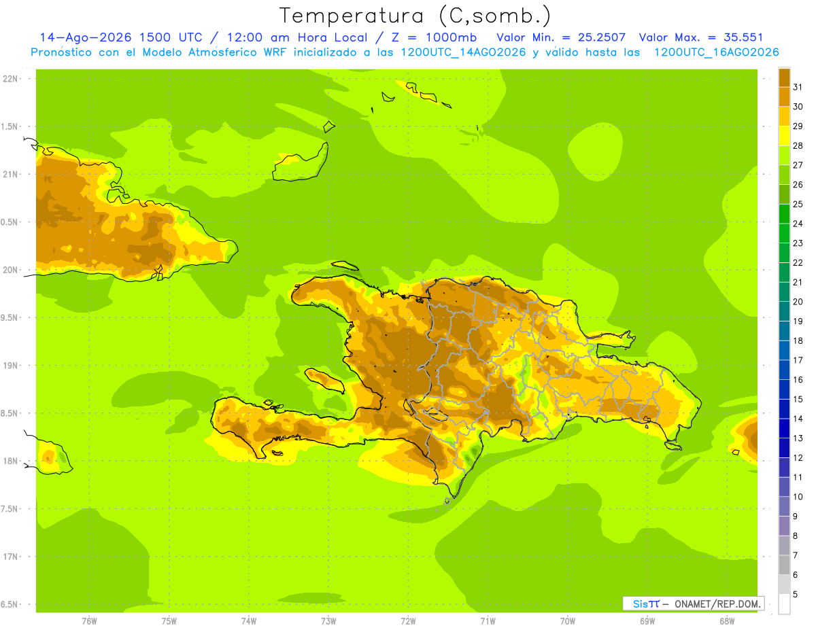
Task: Click the '29' label on the color scale
Action: coord(798,126)
